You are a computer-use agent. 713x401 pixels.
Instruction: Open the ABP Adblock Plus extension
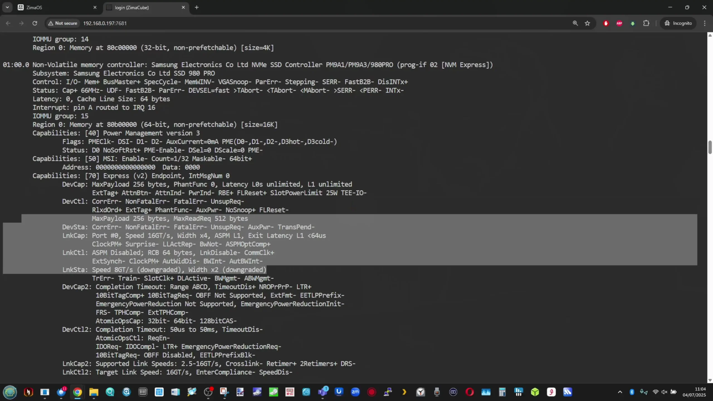point(619,23)
